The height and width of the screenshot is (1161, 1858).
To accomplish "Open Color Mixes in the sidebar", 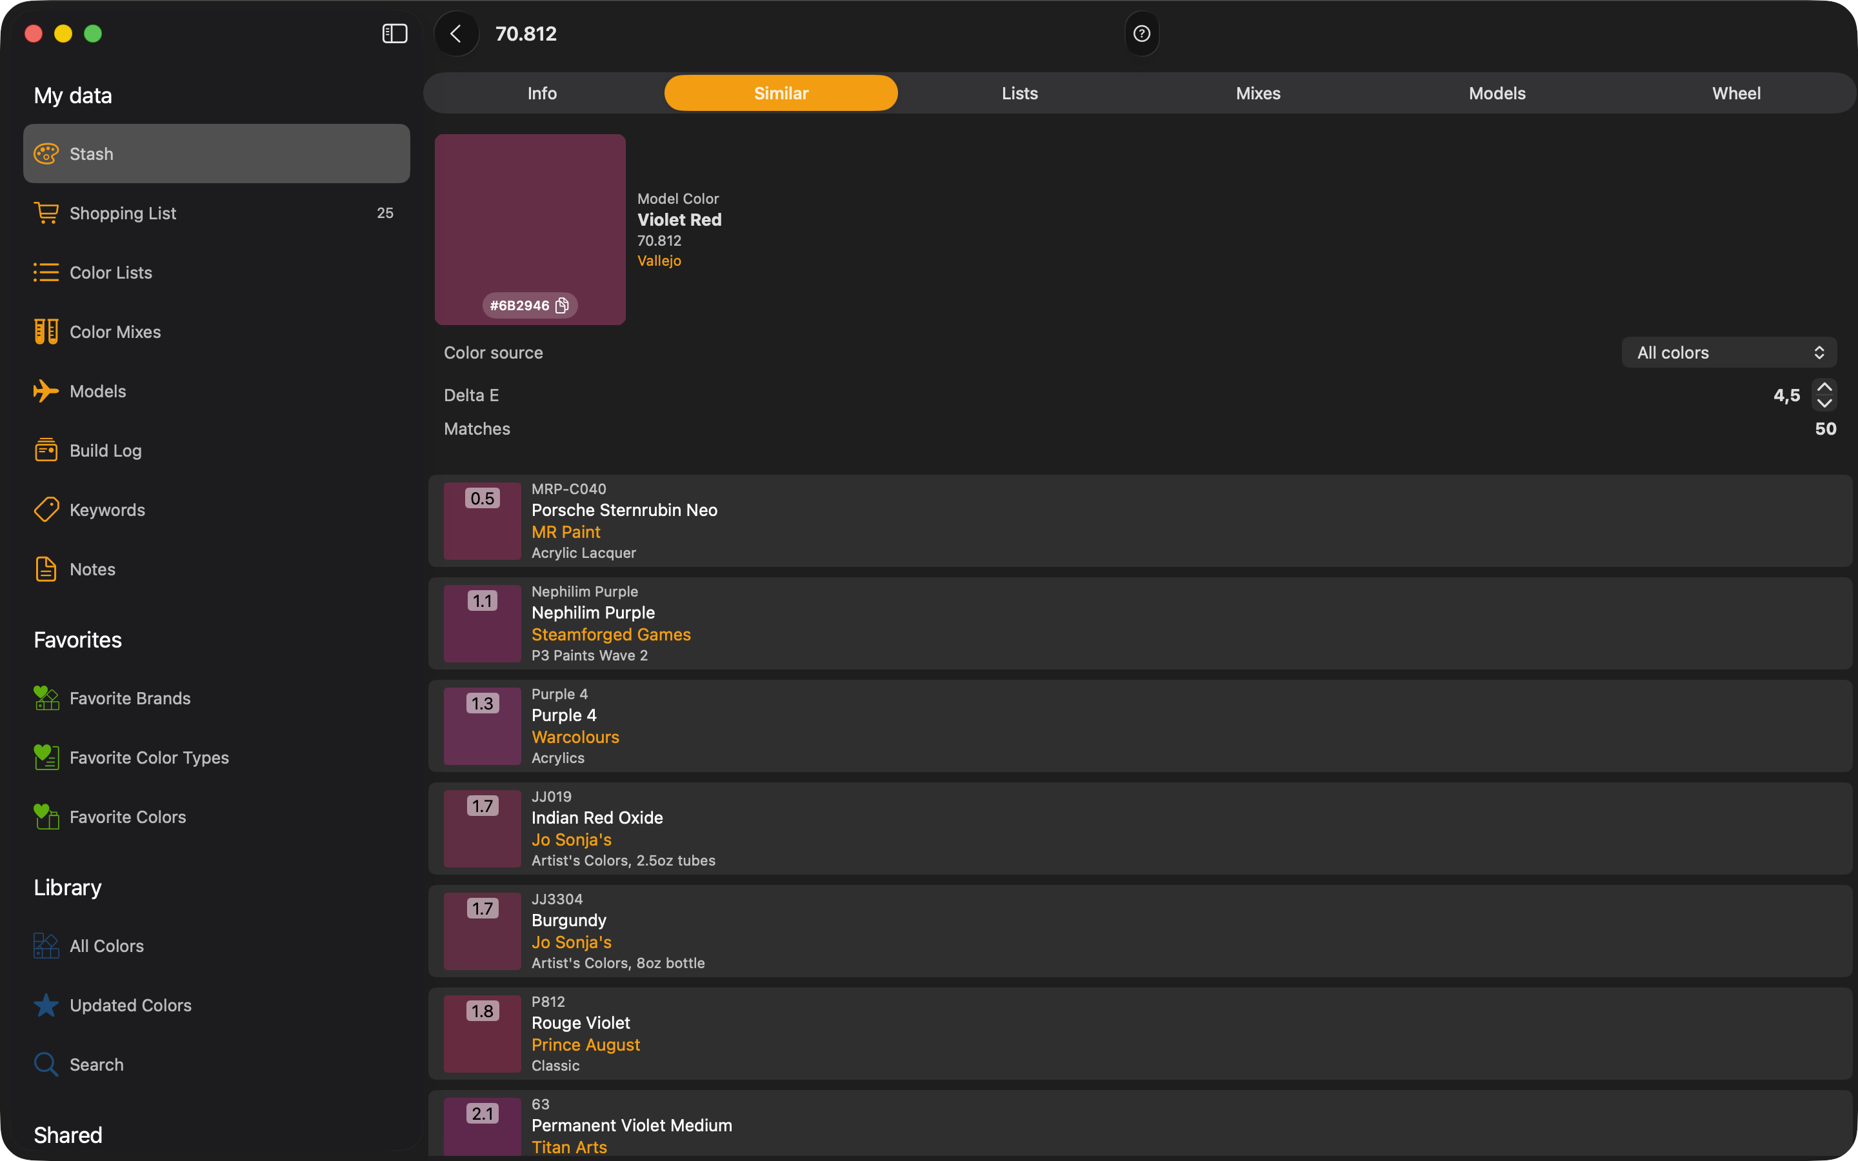I will pyautogui.click(x=217, y=332).
